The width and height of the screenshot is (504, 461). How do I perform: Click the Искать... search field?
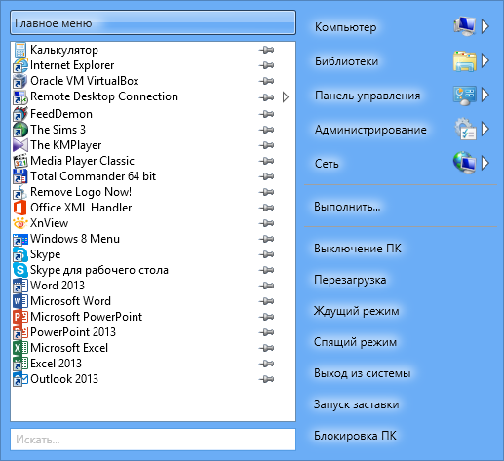click(x=153, y=440)
